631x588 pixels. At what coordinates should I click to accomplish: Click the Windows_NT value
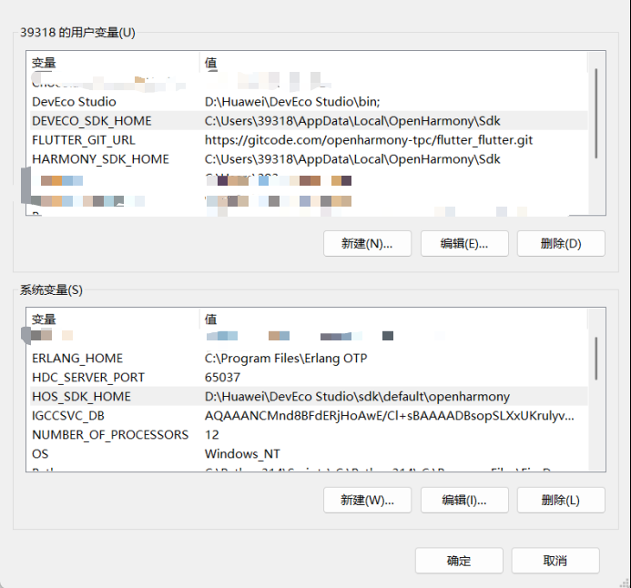(x=242, y=453)
